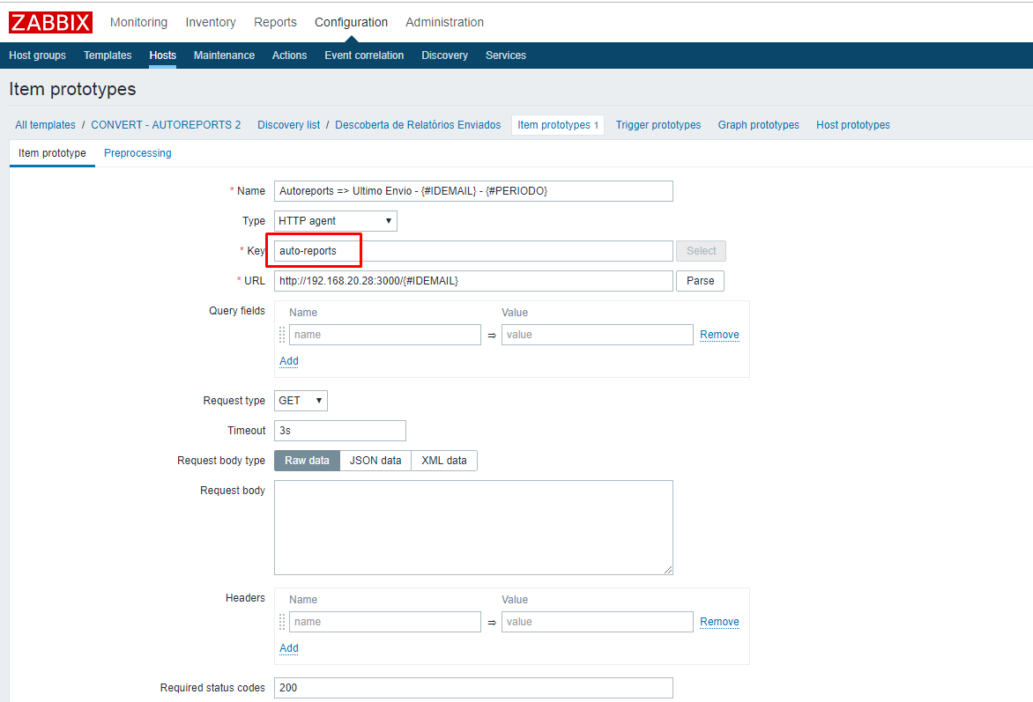Click the Key input field
Image resolution: width=1033 pixels, height=702 pixels.
tap(473, 251)
